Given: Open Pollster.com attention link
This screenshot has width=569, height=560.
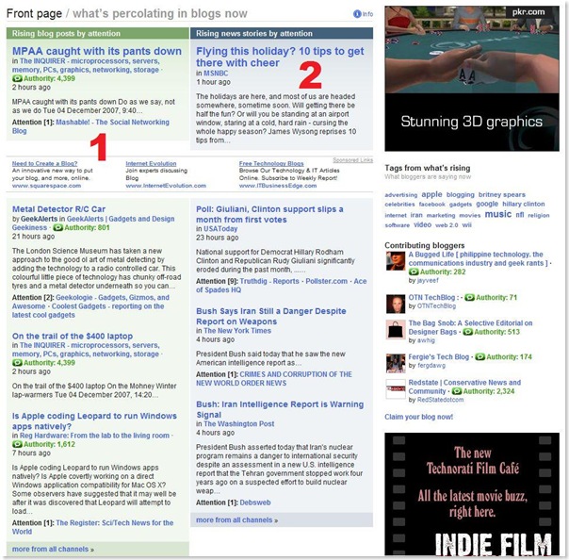Looking at the screenshot, I should click(326, 281).
